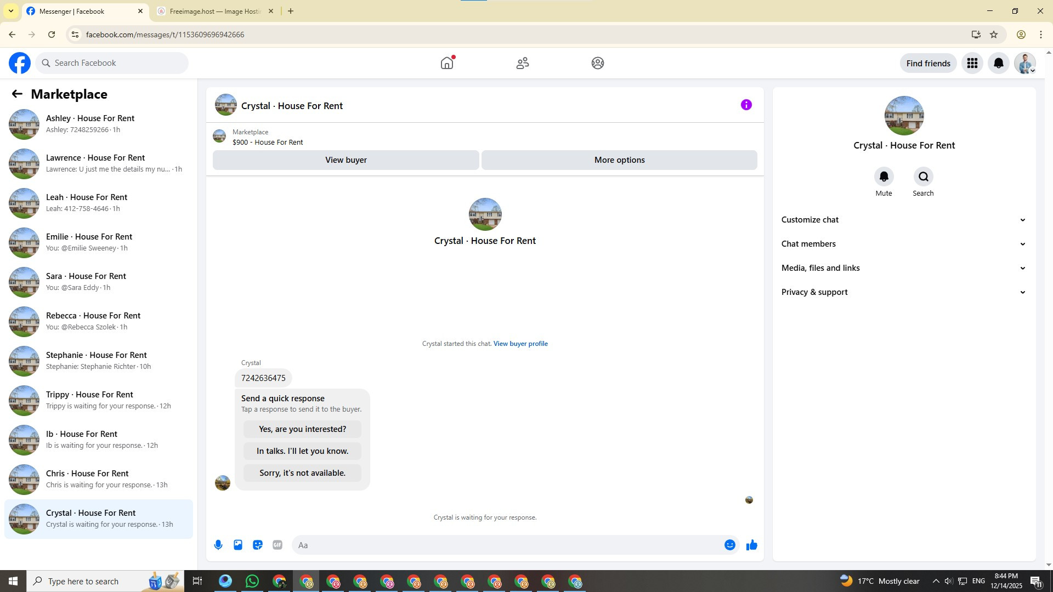The image size is (1053, 592).
Task: Send a thumbs-up like
Action: [751, 545]
